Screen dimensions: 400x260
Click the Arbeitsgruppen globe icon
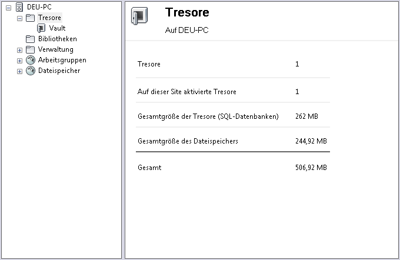click(31, 60)
